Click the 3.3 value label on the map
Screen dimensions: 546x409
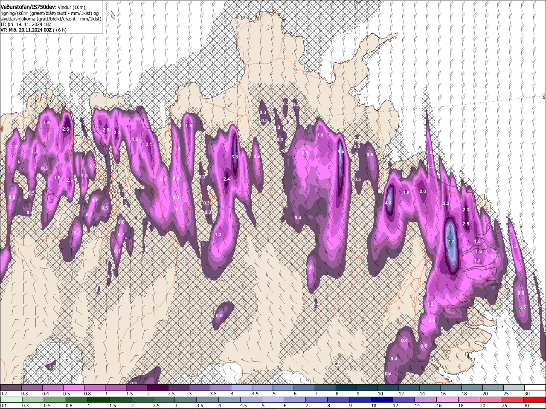pos(234,157)
